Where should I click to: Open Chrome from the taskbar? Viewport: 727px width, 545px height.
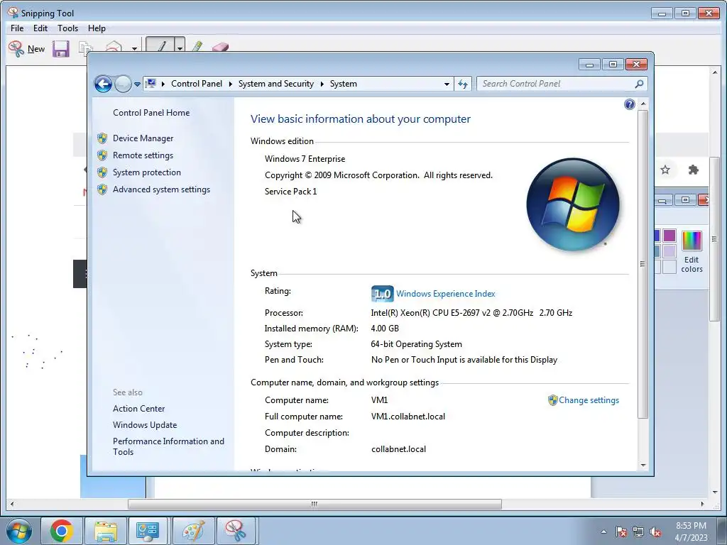[x=62, y=531]
